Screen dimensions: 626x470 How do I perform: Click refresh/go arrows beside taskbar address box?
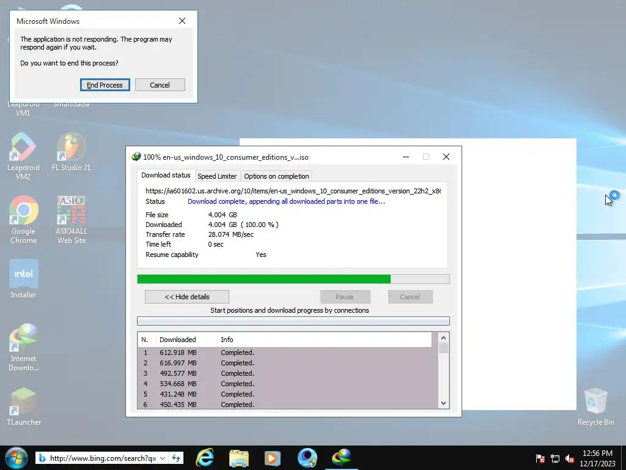point(176,458)
